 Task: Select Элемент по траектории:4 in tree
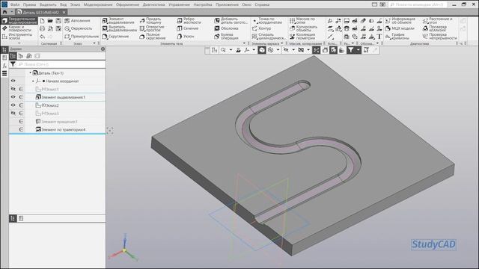point(61,129)
